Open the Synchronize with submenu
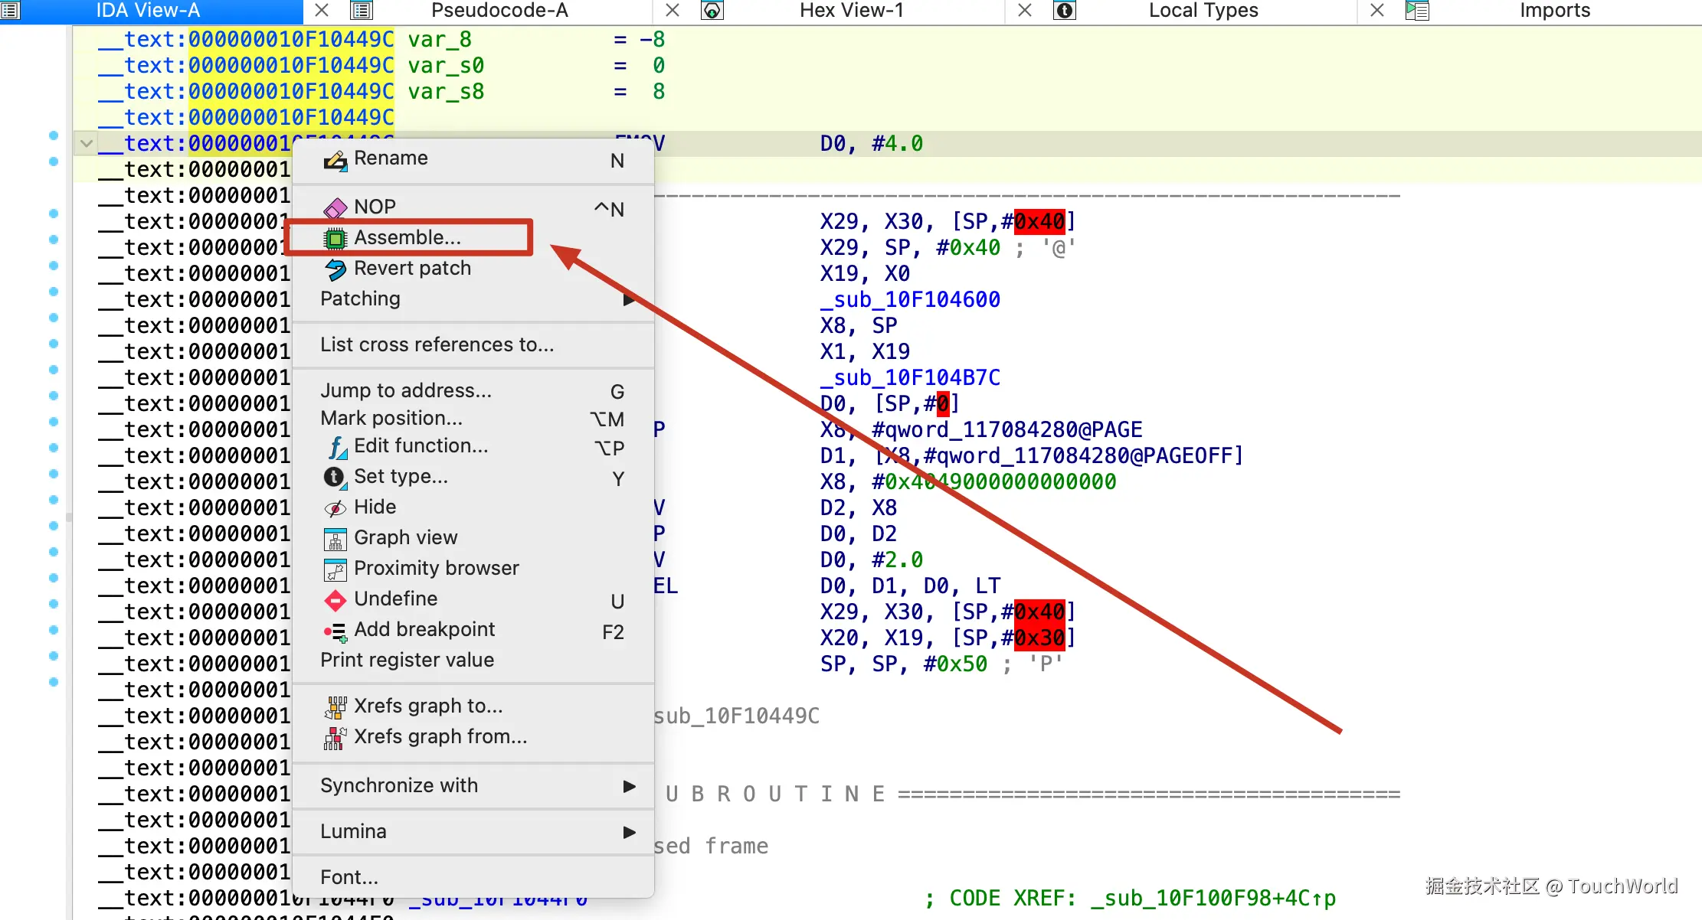Image resolution: width=1702 pixels, height=920 pixels. coord(399,785)
